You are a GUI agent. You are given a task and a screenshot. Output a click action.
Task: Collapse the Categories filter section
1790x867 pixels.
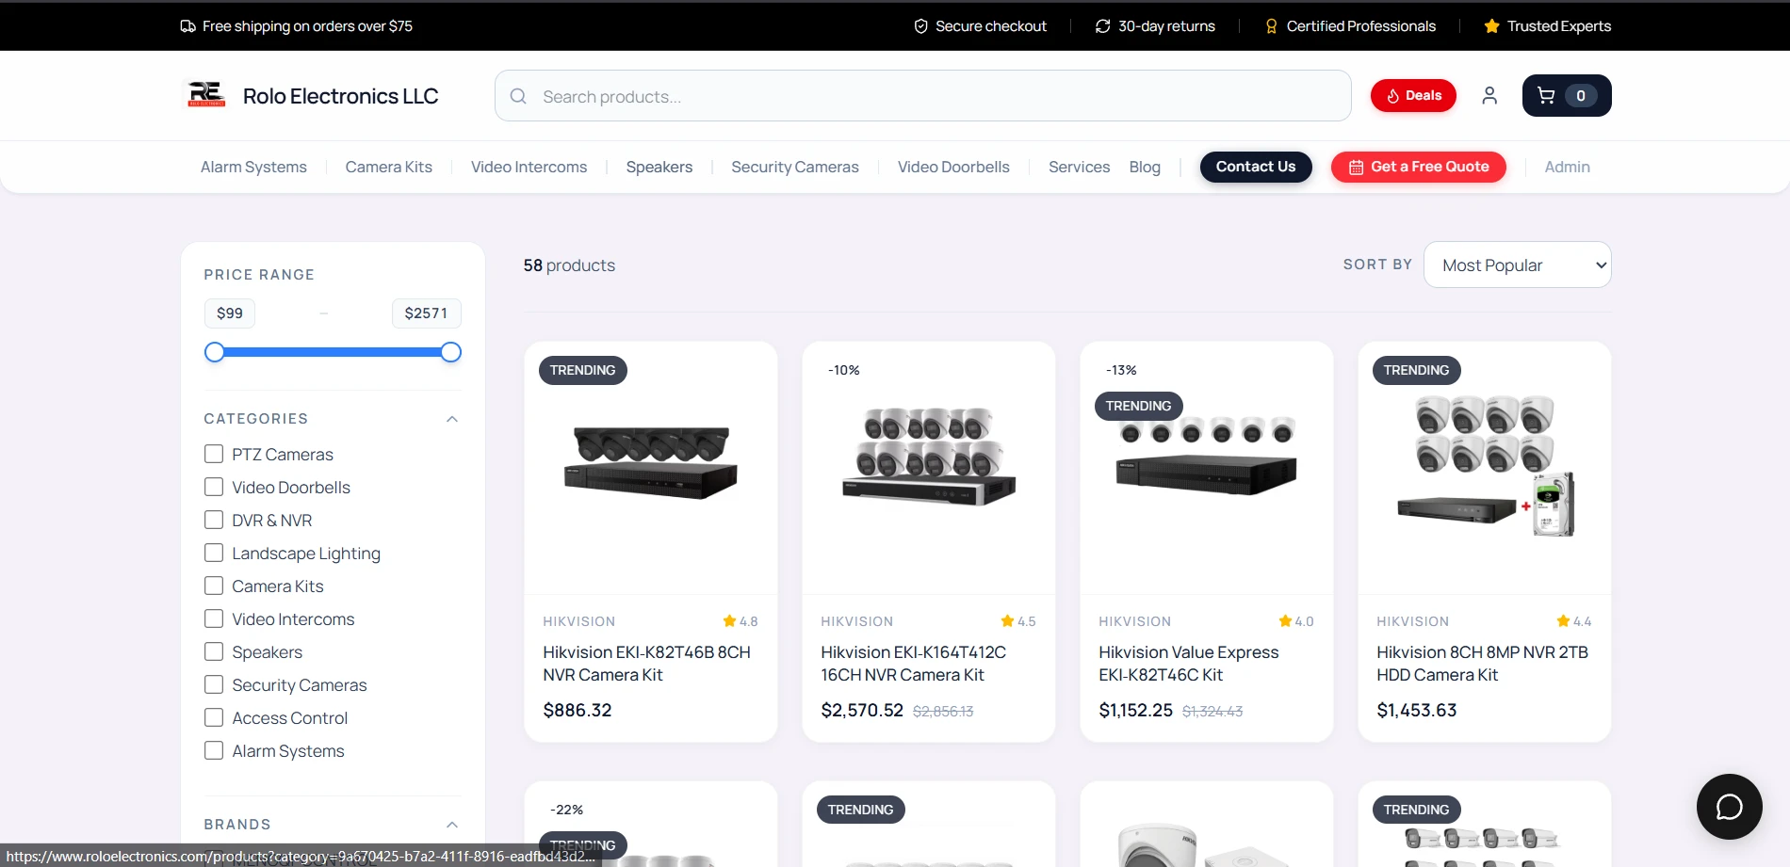pyautogui.click(x=452, y=419)
